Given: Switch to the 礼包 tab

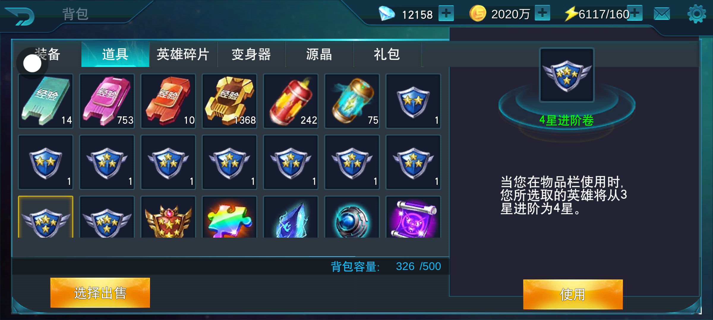Looking at the screenshot, I should click(x=387, y=54).
